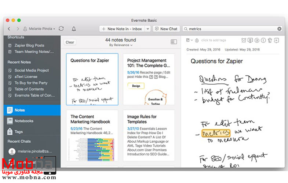Select Notebooks in the sidebar
288x183 pixels.
point(24,121)
